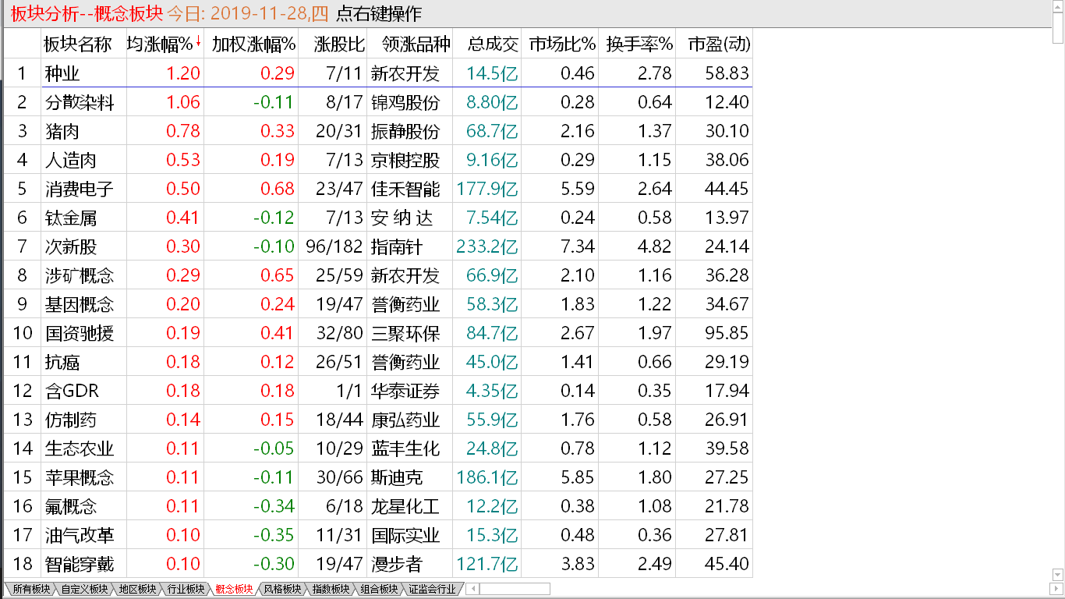Viewport: 1065px width, 599px height.
Task: Click leading stock 京粮控股
Action: coord(405,160)
